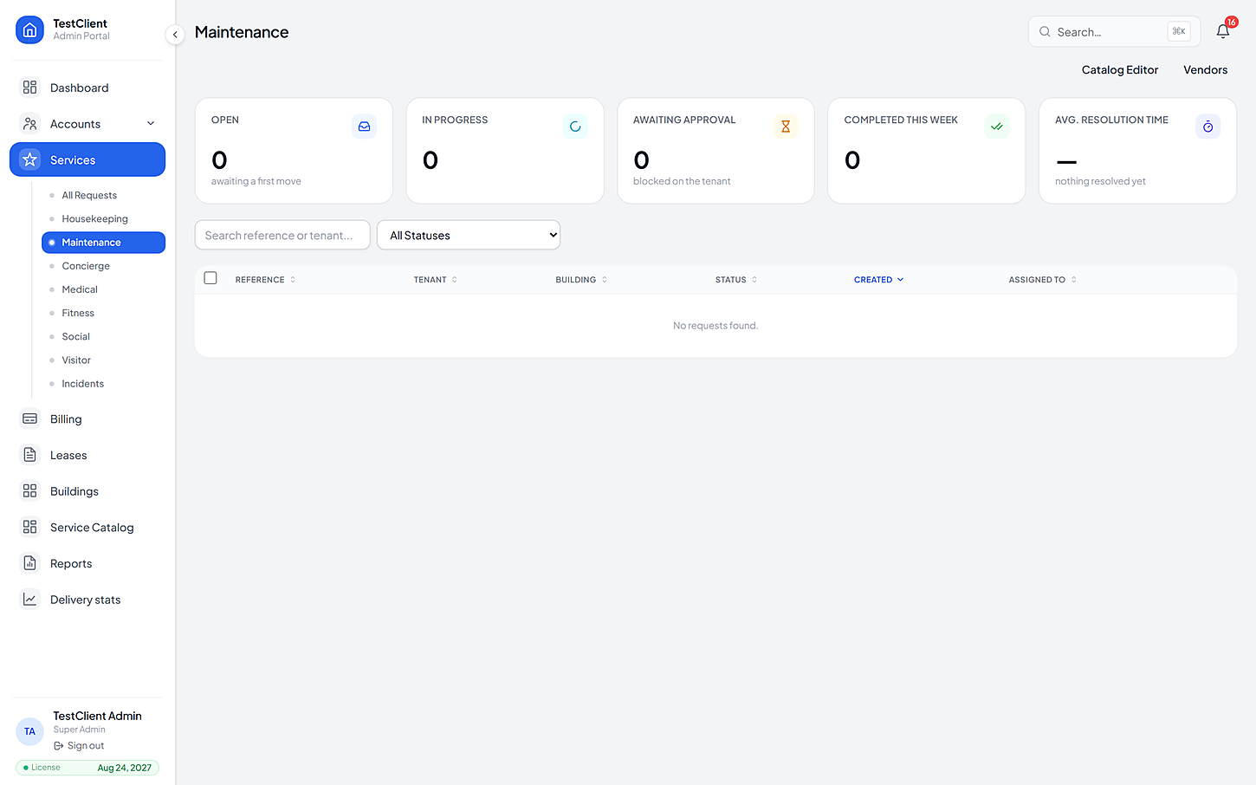The width and height of the screenshot is (1256, 785).
Task: Open Service Catalog page
Action: (x=87, y=527)
